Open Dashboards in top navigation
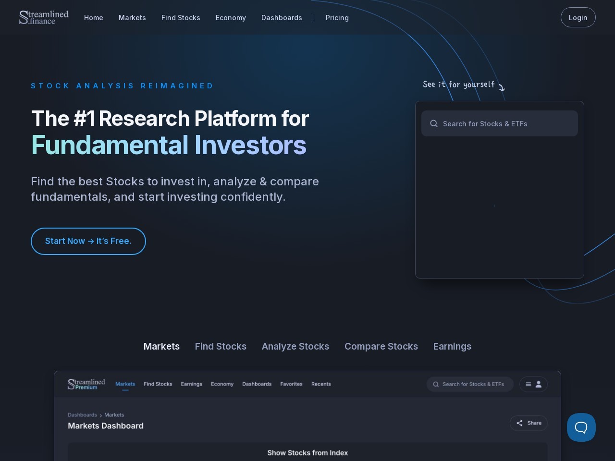Viewport: 615px width, 461px height. pyautogui.click(x=282, y=18)
